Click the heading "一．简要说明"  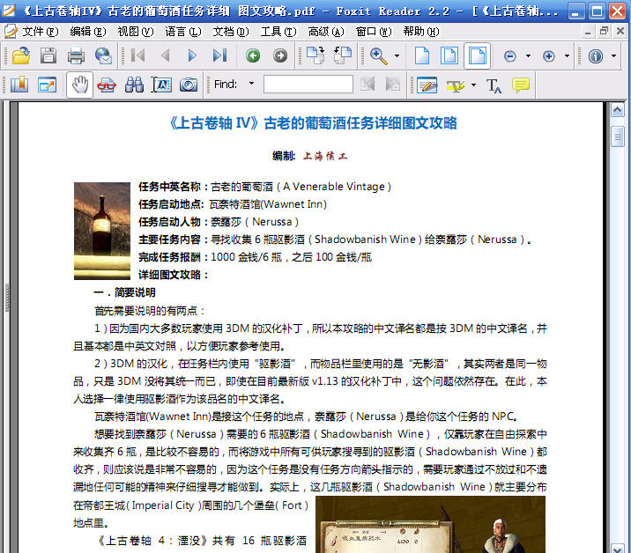[125, 292]
